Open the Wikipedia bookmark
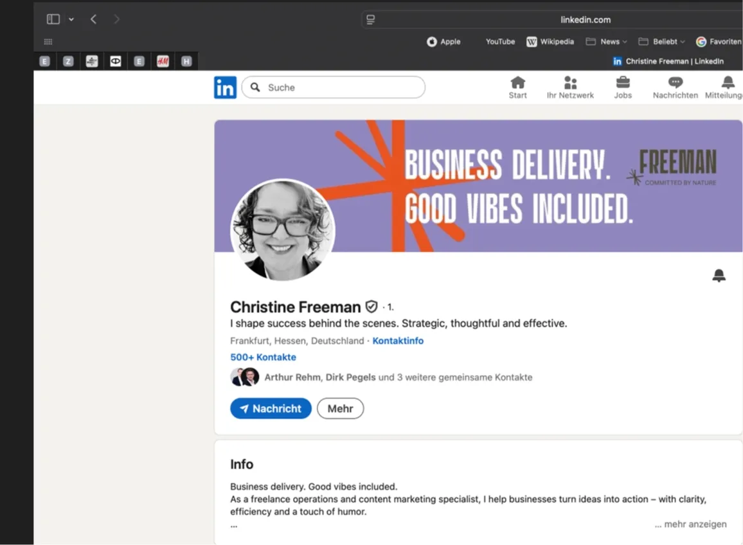743x545 pixels. (550, 42)
